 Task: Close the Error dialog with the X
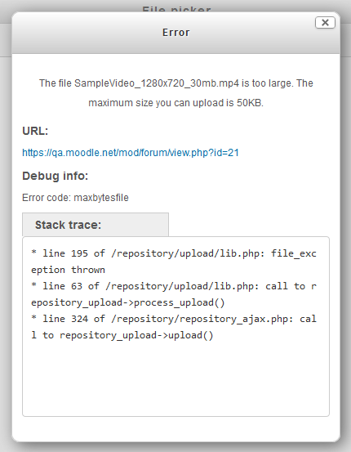tap(325, 23)
